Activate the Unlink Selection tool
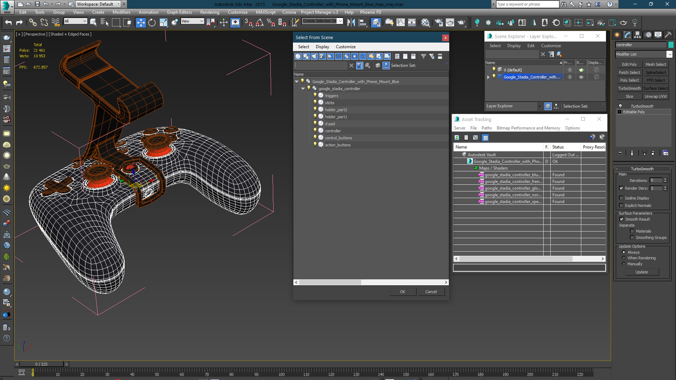 point(44,23)
